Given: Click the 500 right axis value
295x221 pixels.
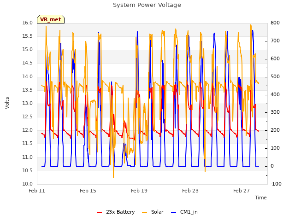Looking at the screenshot, I should tap(275, 77).
